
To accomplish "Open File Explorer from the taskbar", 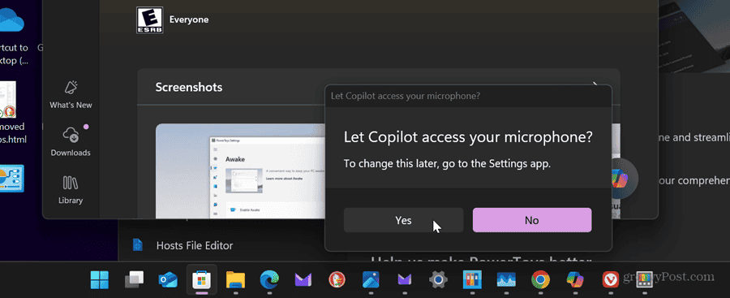I will click(x=235, y=280).
